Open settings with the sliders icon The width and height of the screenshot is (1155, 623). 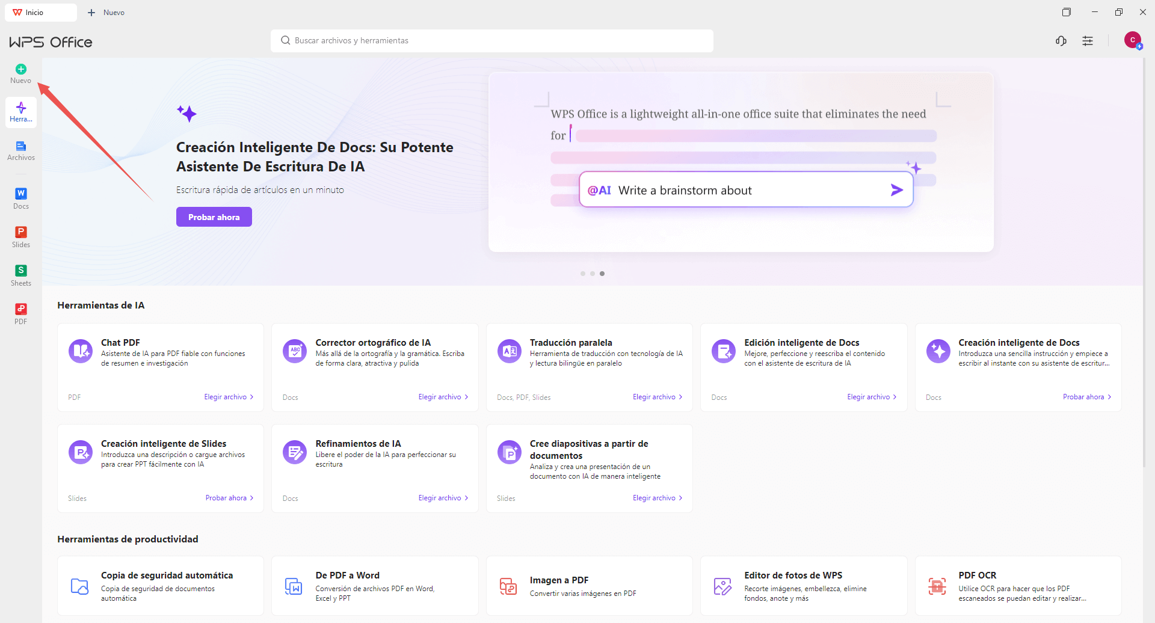coord(1088,40)
